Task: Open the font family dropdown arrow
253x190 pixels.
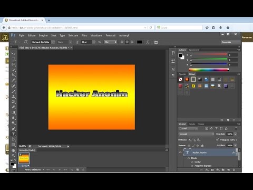Action: pos(53,42)
